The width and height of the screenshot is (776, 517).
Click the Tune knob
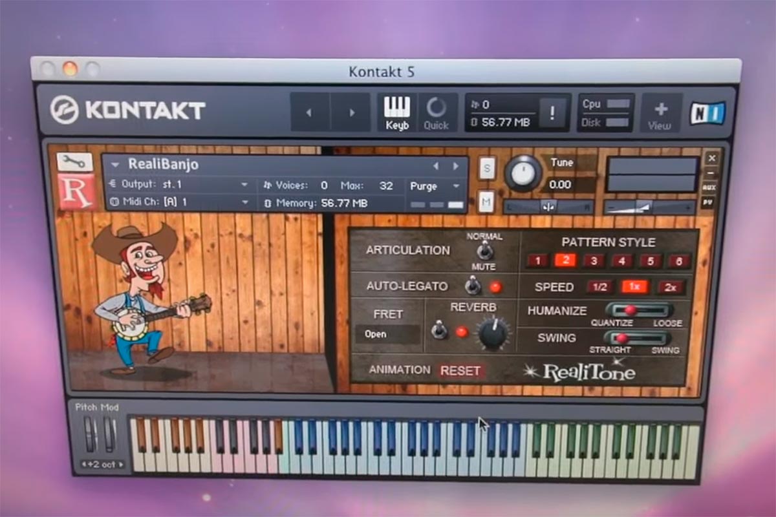pyautogui.click(x=523, y=173)
